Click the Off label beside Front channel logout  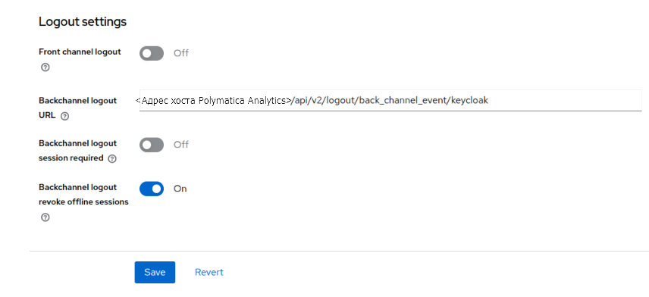point(181,53)
